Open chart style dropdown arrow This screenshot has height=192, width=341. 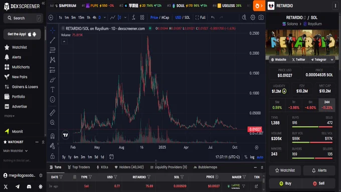pyautogui.click(x=125, y=18)
